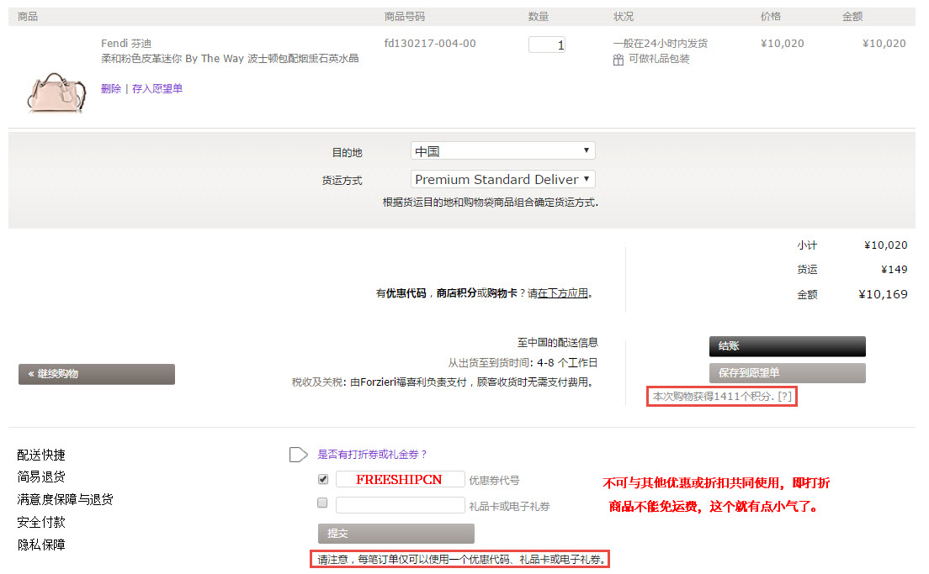The width and height of the screenshot is (929, 574).
Task: Click the product description 柔和粉色皮革迷你 By The Way
Action: [x=230, y=59]
